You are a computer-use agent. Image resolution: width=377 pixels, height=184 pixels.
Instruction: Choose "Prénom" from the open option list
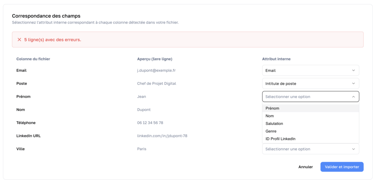pyautogui.click(x=272, y=108)
